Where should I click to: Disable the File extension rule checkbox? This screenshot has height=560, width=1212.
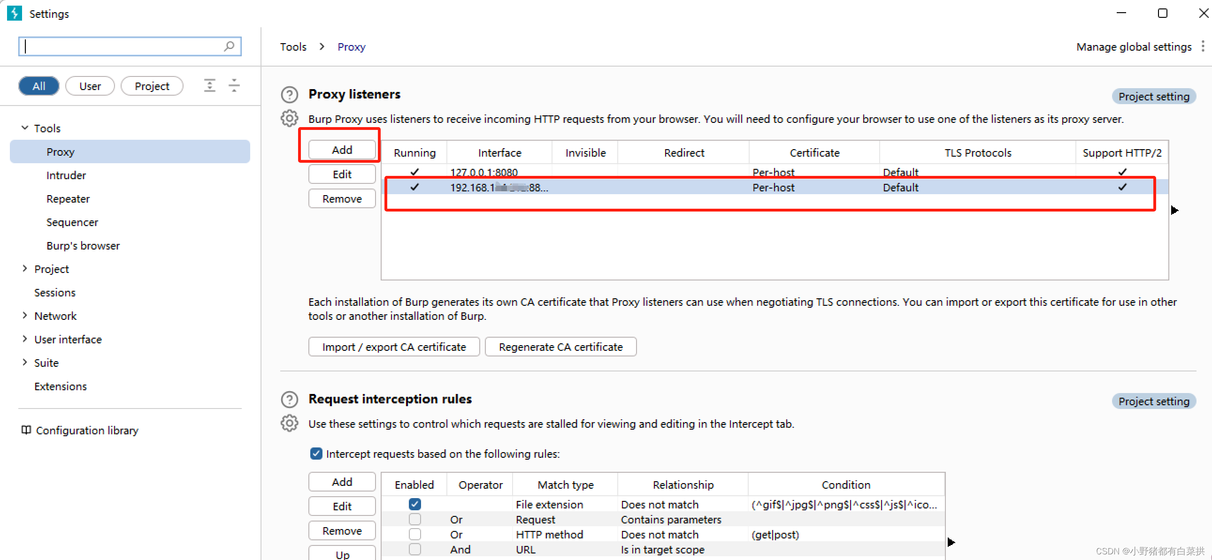(x=414, y=504)
